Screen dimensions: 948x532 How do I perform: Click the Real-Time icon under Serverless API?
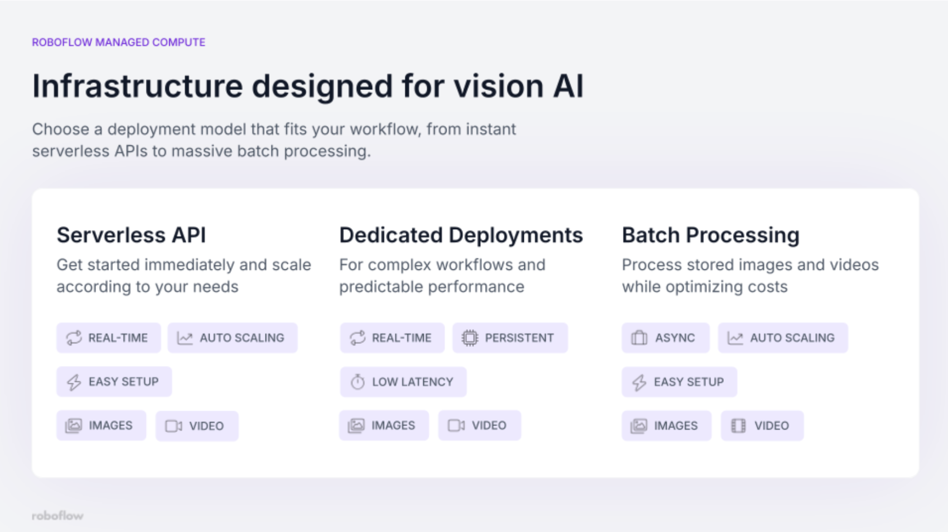pyautogui.click(x=74, y=338)
